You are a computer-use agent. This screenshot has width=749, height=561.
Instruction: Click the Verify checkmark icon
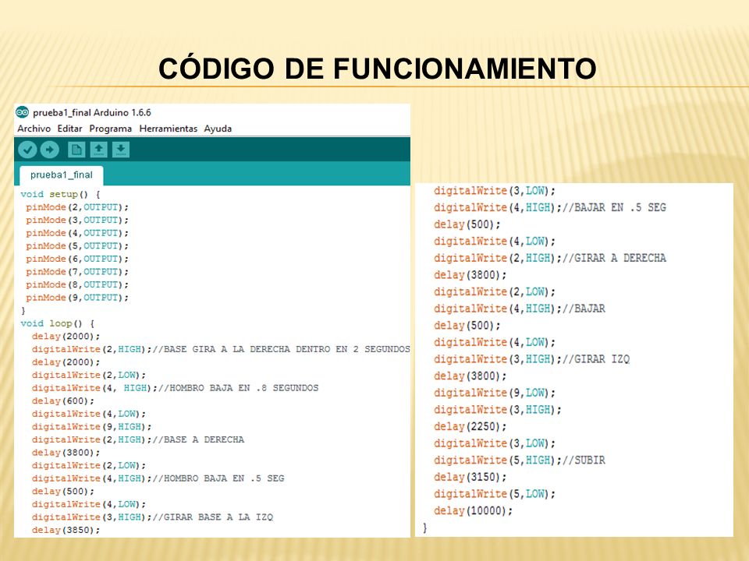pyautogui.click(x=27, y=150)
